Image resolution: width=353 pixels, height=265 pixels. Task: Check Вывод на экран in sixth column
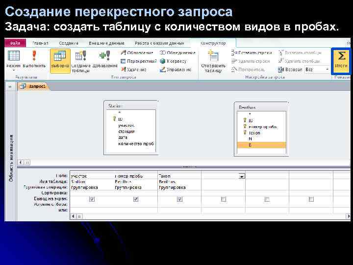click(311, 199)
